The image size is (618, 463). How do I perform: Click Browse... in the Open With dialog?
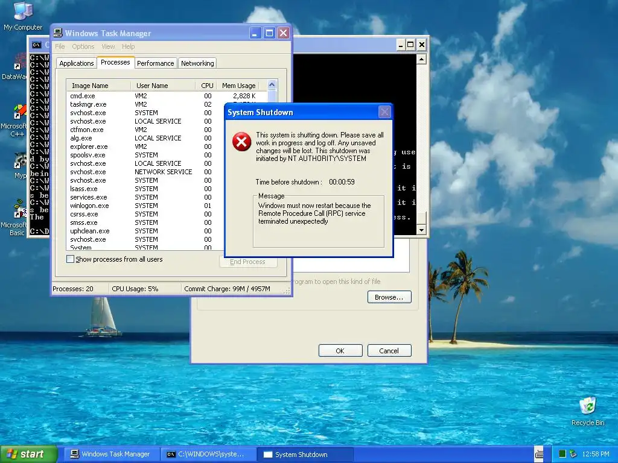coord(389,297)
